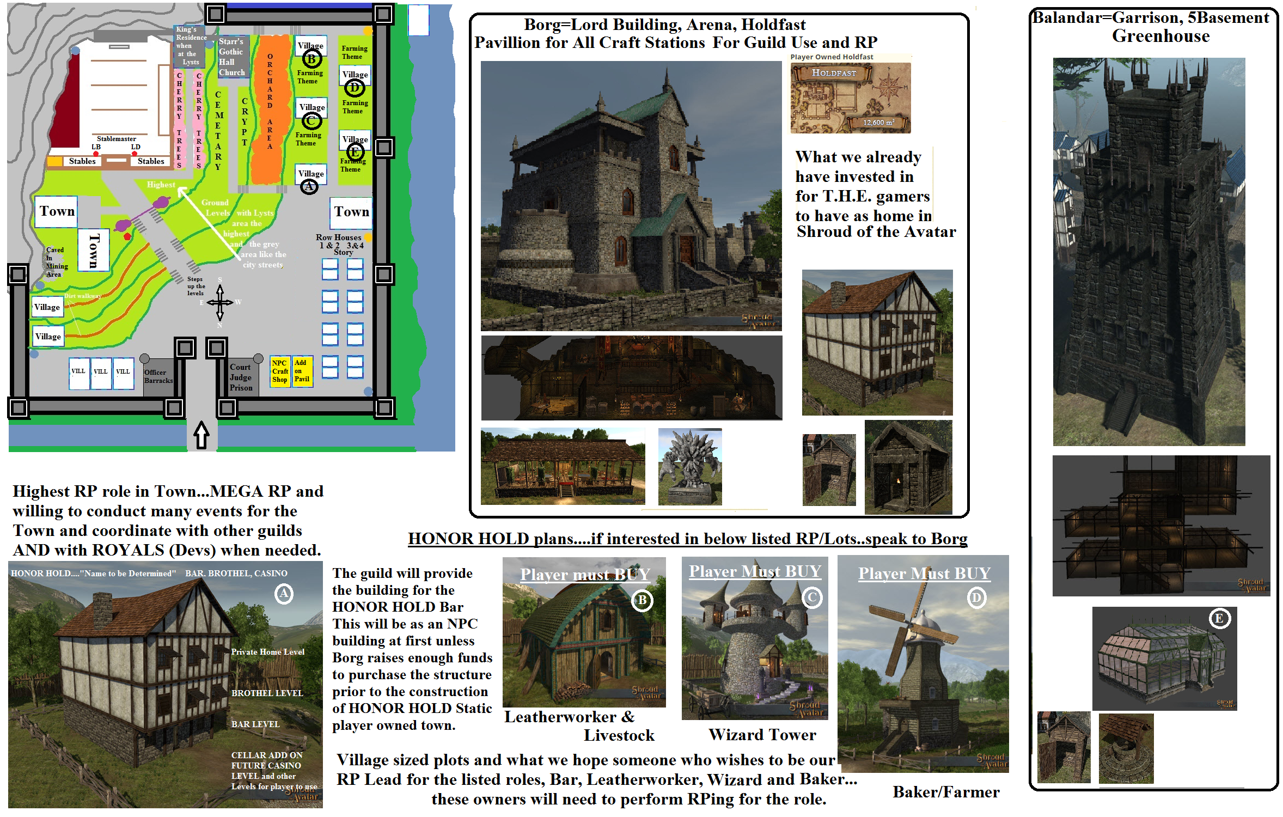
Task: Click the vertical CRYPT label
Action: point(245,121)
